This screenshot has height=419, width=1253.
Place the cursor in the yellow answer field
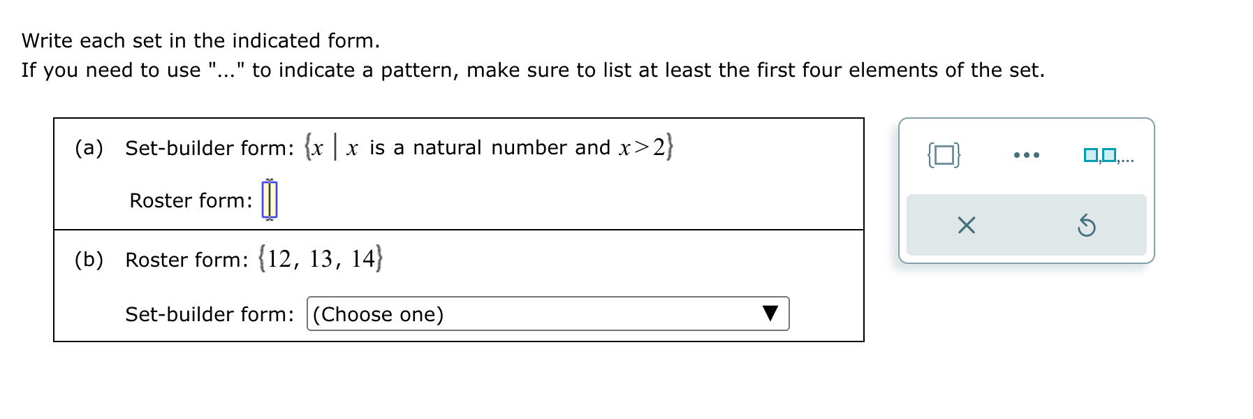click(269, 201)
